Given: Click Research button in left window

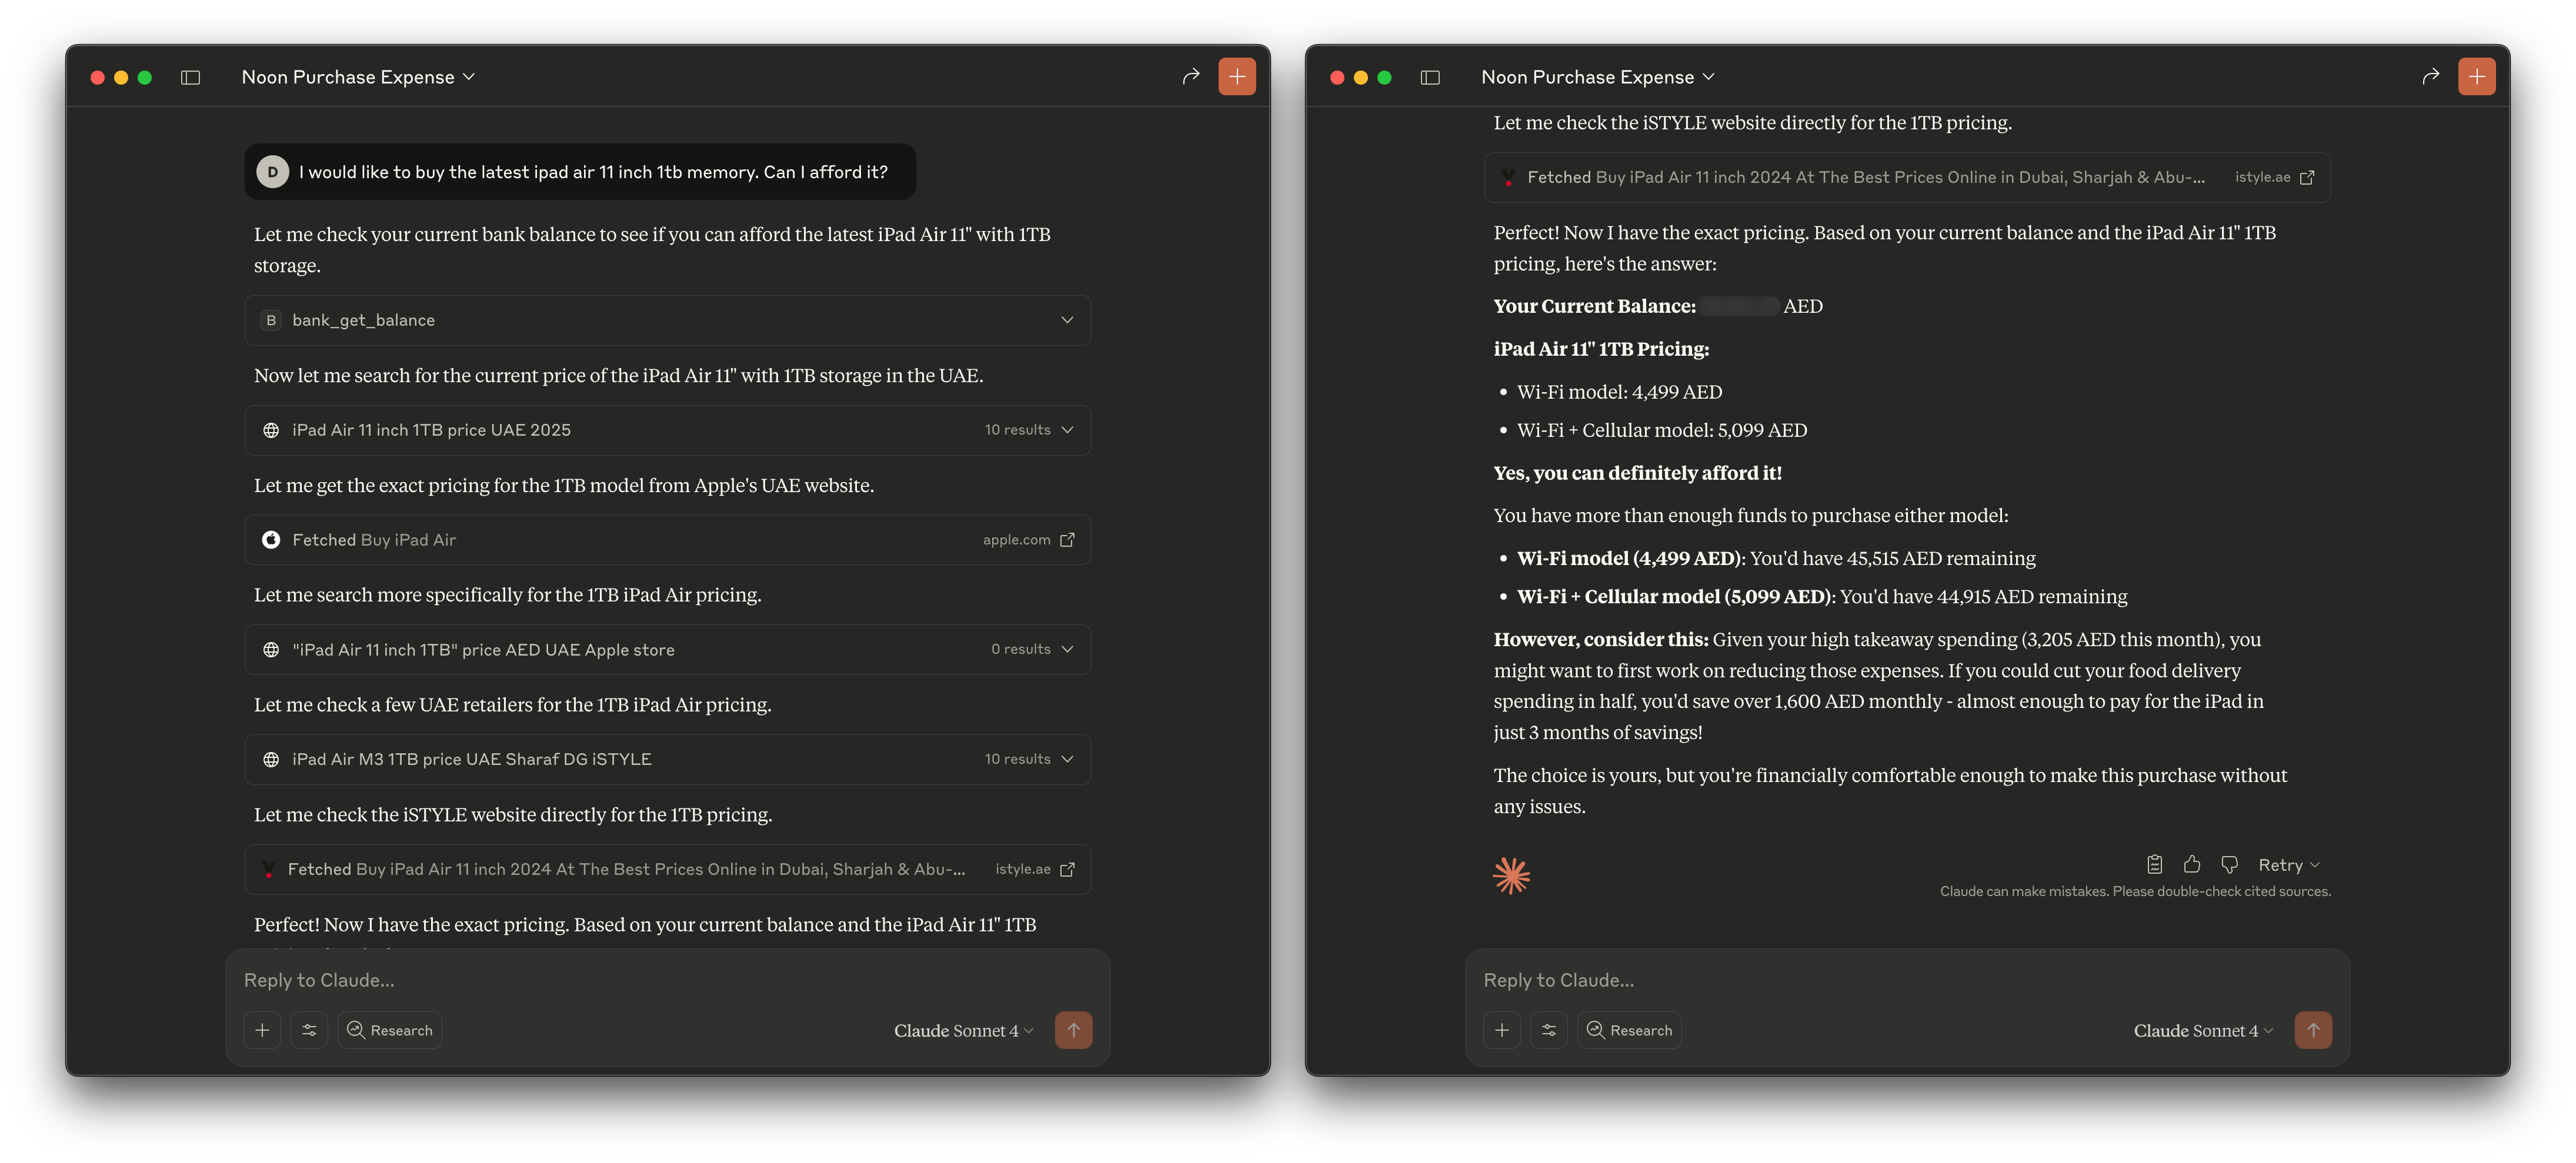Looking at the screenshot, I should point(390,1030).
